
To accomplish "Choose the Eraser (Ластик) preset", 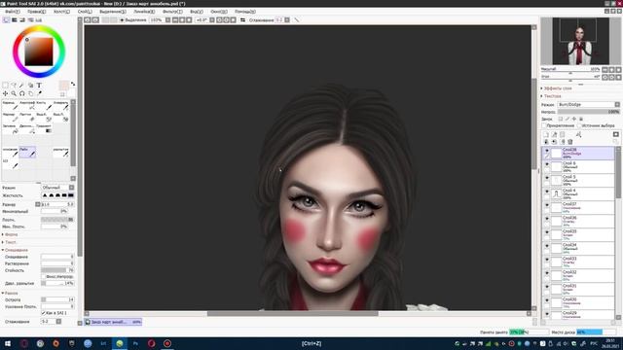I will (27, 117).
